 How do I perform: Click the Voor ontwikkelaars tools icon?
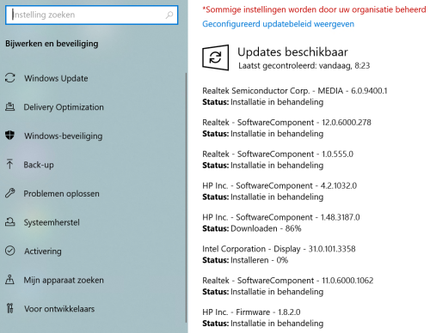10,308
